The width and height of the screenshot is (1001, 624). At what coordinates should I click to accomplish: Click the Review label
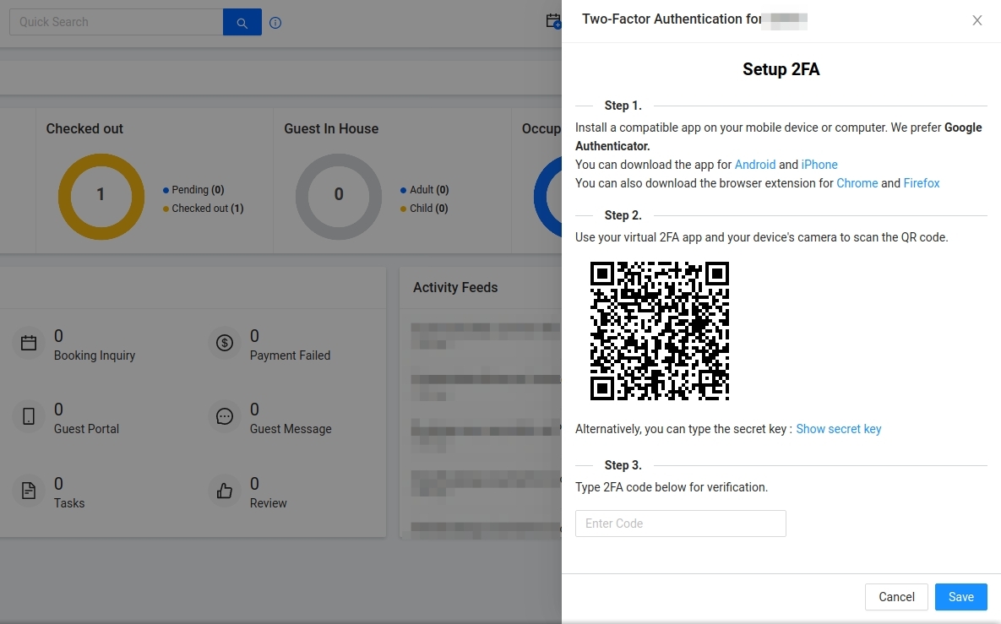(x=268, y=502)
